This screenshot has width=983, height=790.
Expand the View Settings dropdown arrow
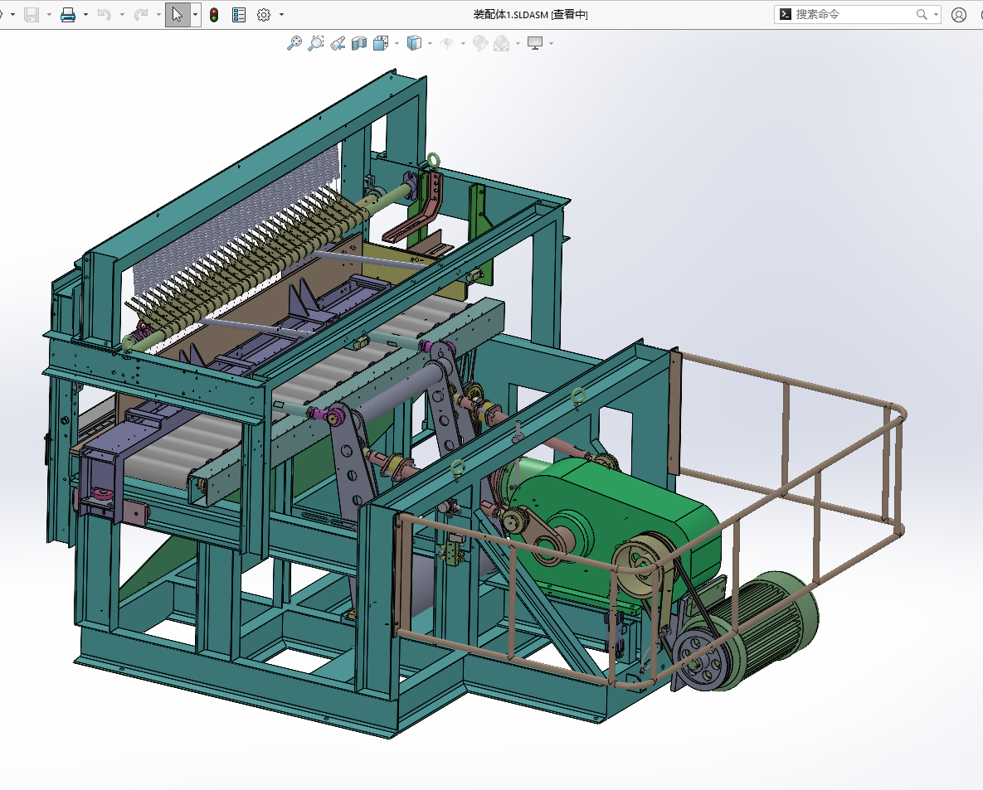point(551,43)
